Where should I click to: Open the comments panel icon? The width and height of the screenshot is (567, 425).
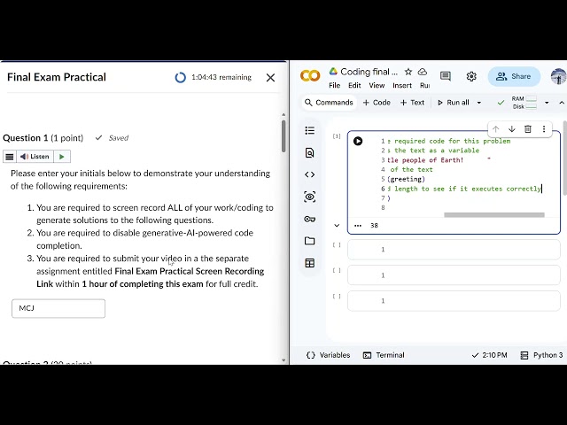click(x=445, y=76)
